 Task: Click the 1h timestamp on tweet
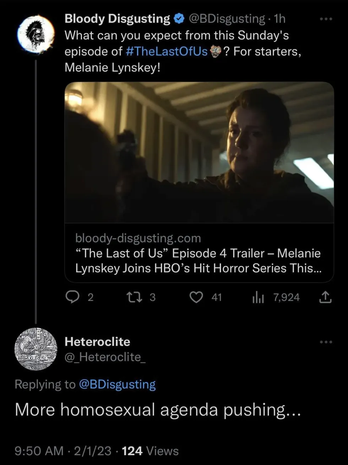tap(279, 19)
